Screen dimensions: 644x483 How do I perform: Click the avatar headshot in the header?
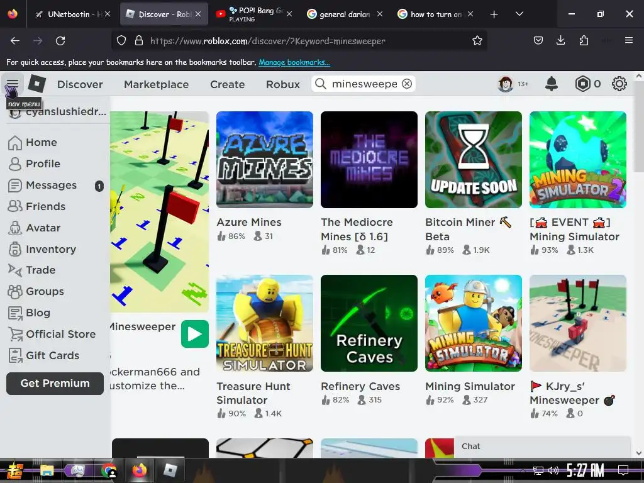[506, 84]
